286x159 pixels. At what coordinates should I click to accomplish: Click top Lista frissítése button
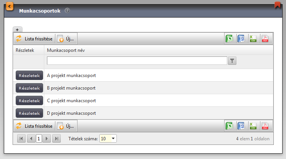[x=34, y=39]
